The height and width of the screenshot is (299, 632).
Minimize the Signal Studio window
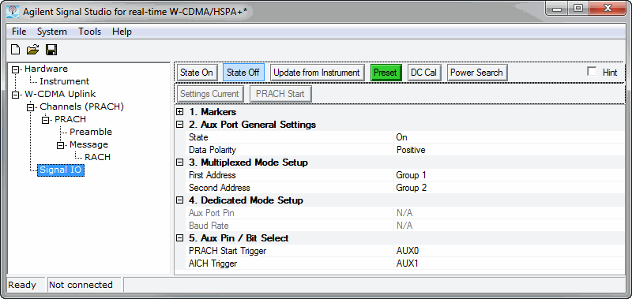click(x=558, y=8)
